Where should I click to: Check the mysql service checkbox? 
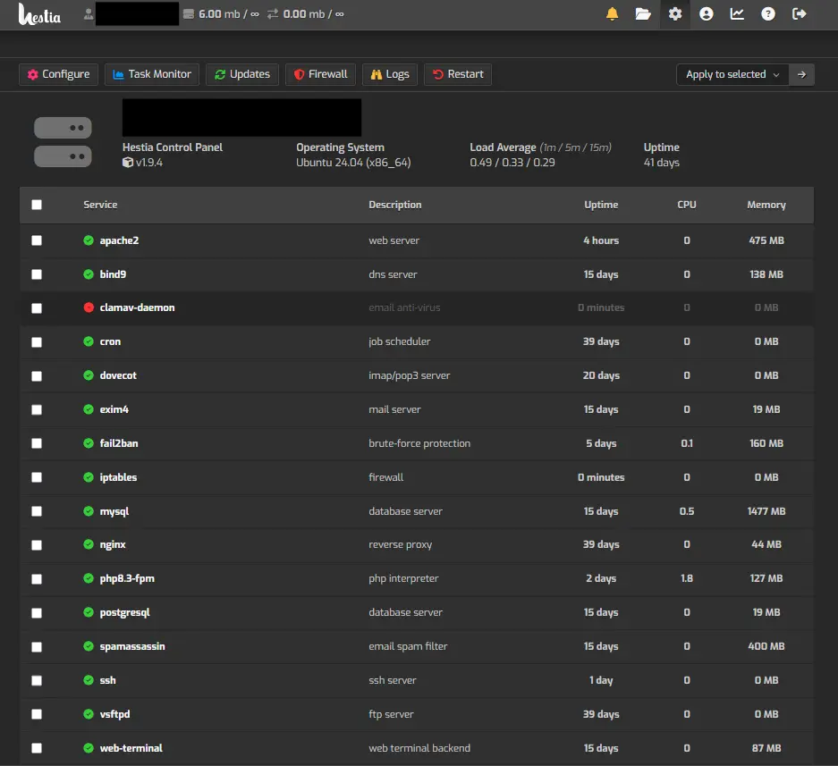coord(37,511)
